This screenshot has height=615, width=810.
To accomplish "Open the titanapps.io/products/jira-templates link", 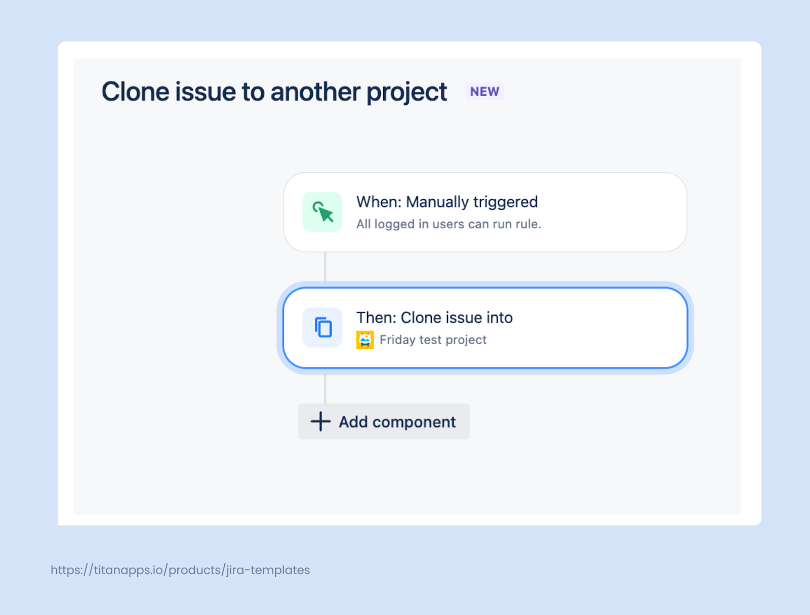I will [x=179, y=569].
